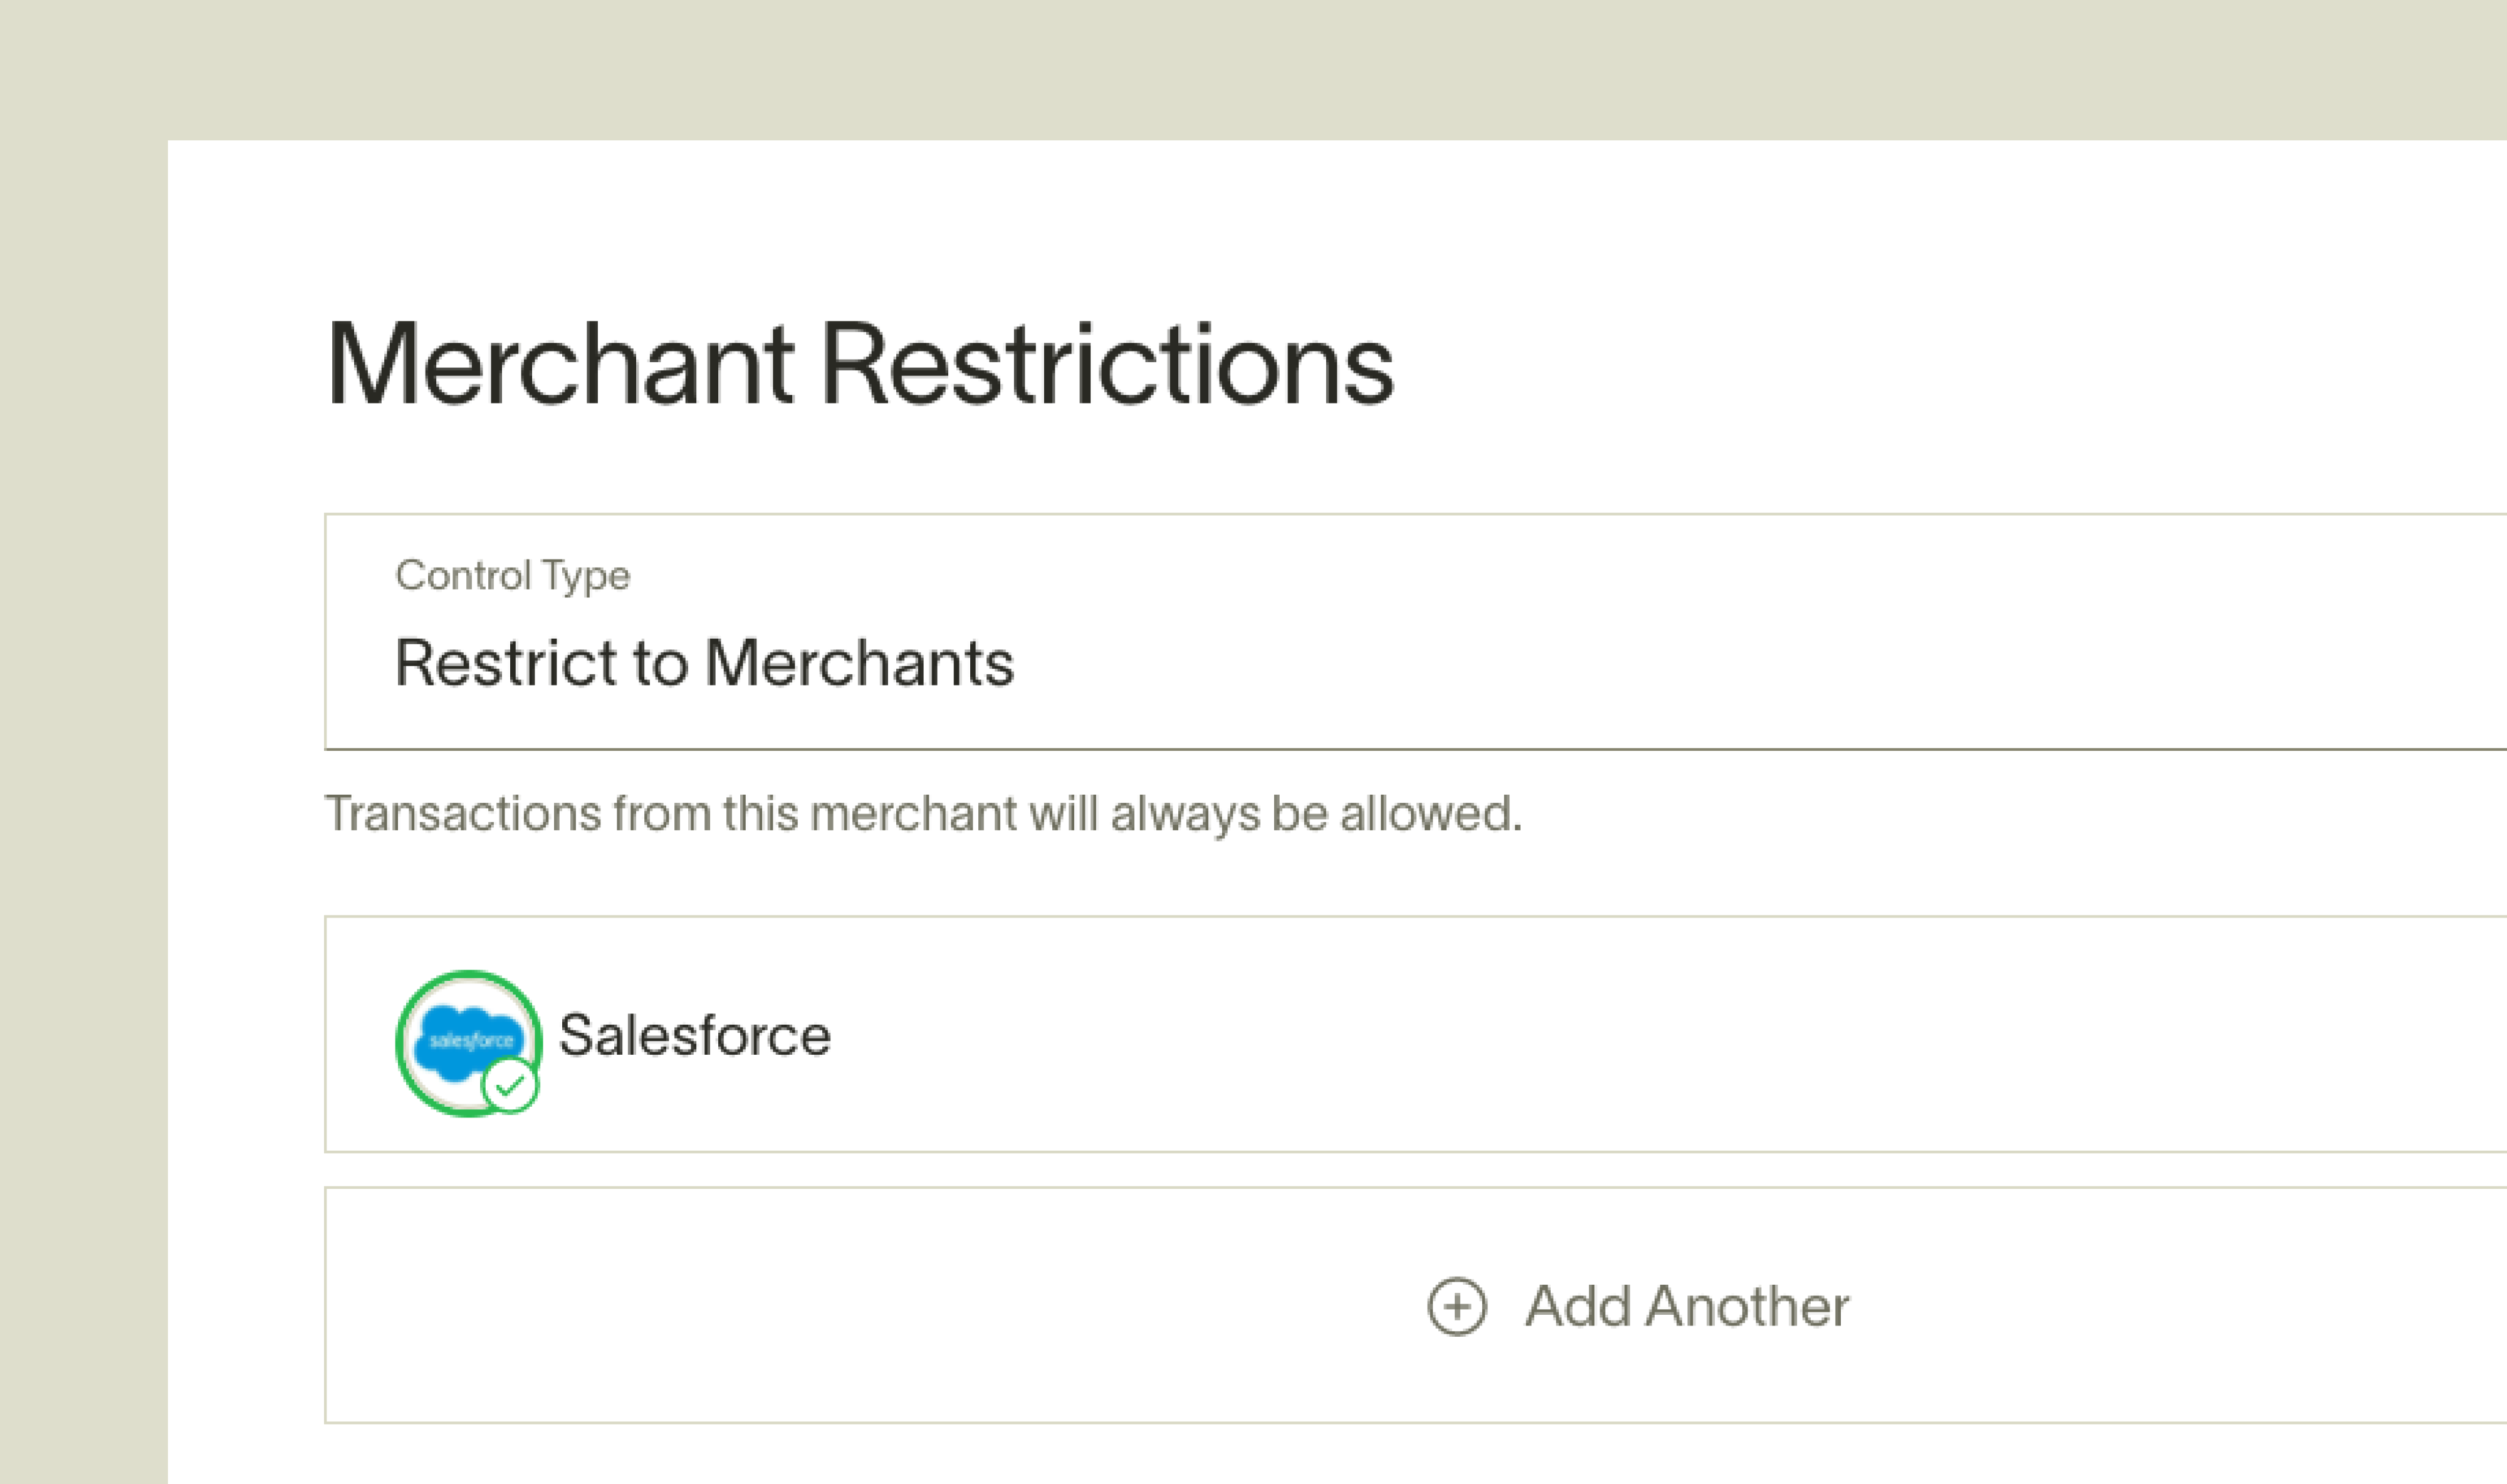
Task: Click the transactions always allowed helper text
Action: [x=922, y=813]
